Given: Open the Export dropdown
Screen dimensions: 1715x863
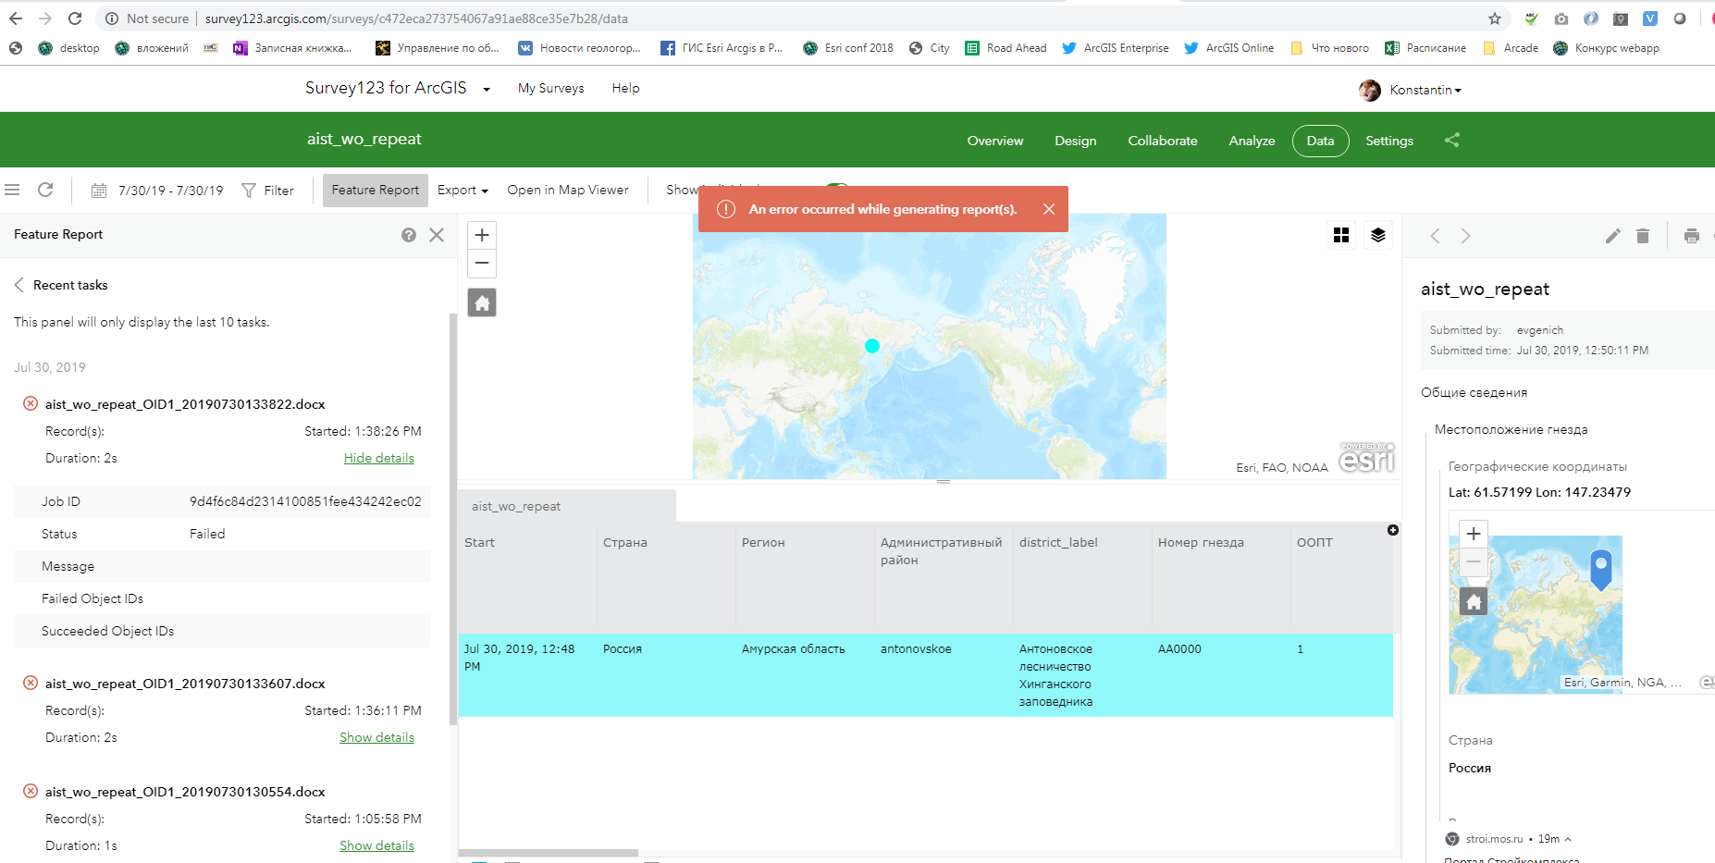Looking at the screenshot, I should point(463,191).
